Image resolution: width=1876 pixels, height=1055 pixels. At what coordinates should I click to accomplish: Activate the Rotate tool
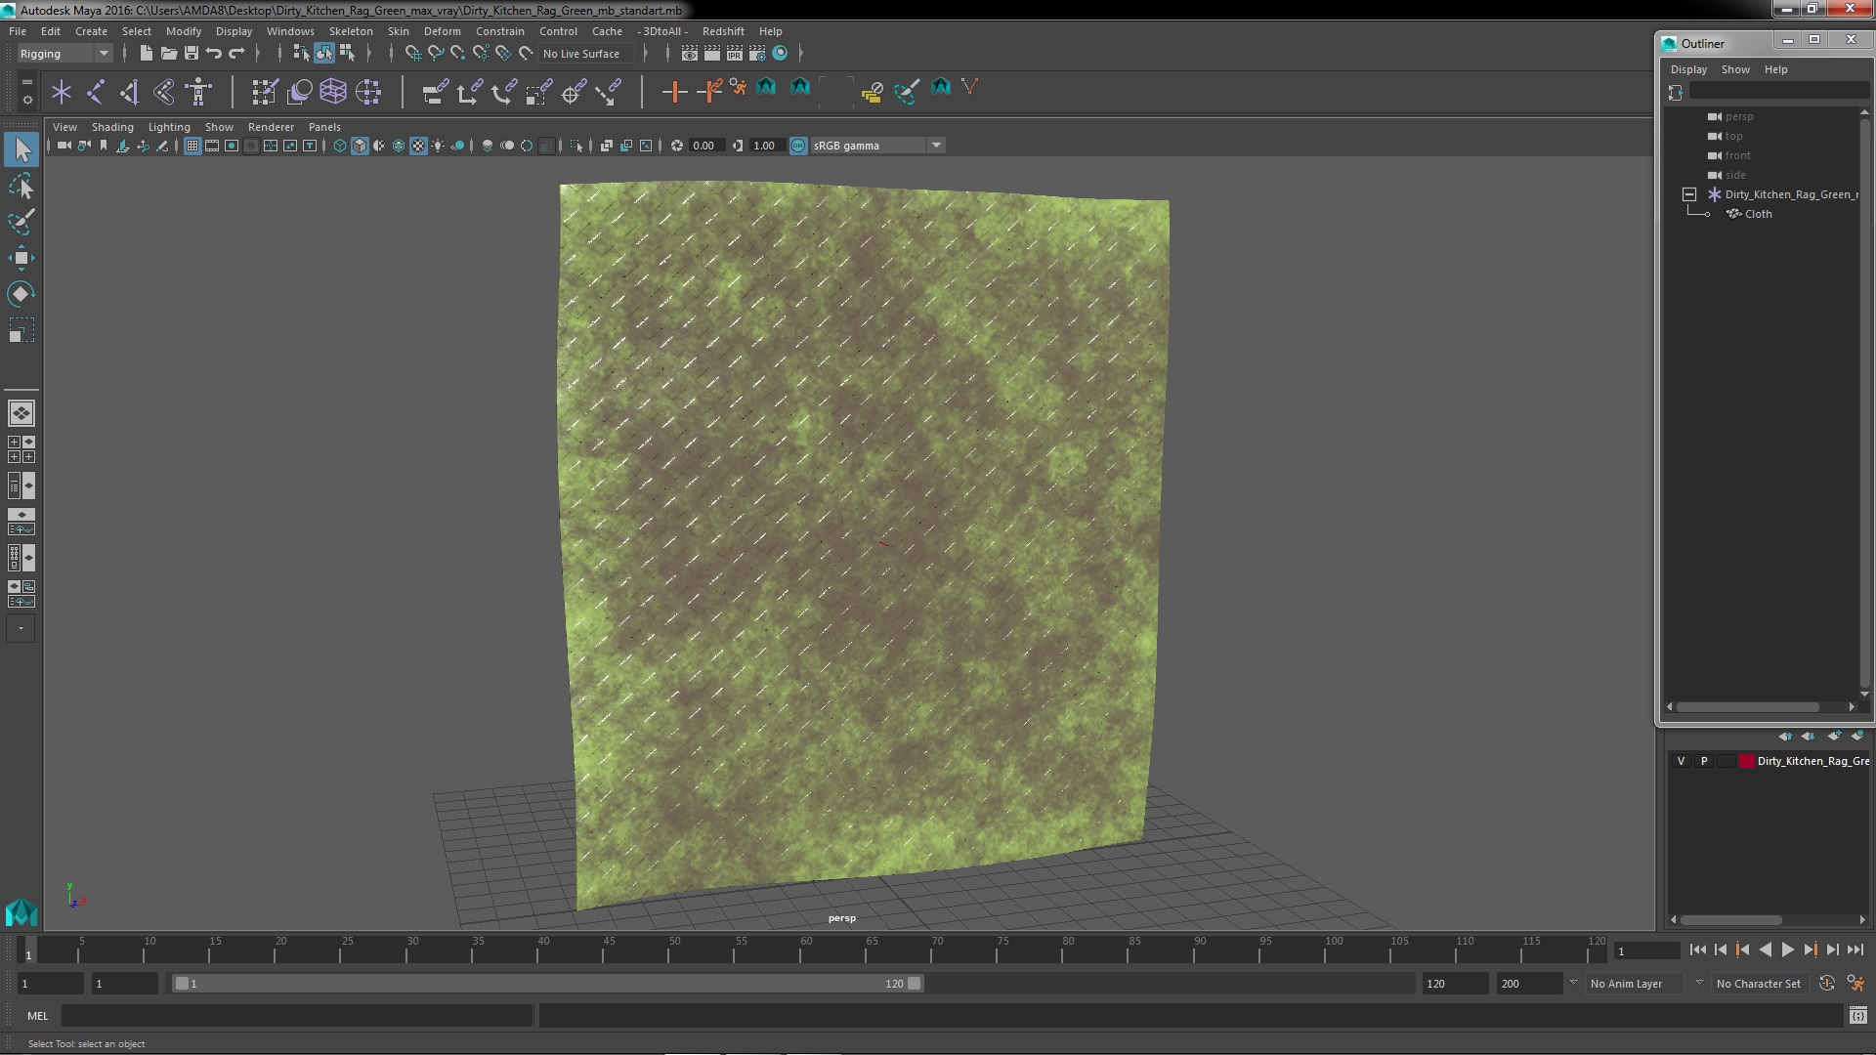tap(21, 294)
